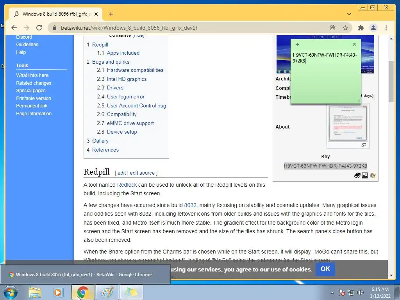Share this page via address bar icon
The height and width of the screenshot is (300, 400).
333,28
